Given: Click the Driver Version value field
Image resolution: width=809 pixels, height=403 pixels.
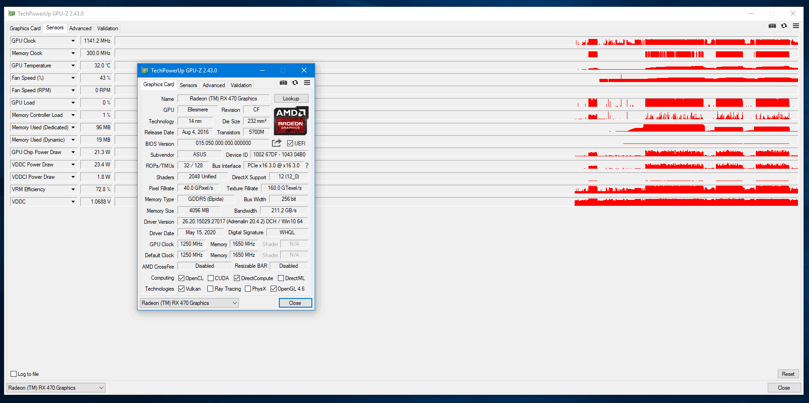Looking at the screenshot, I should coord(243,221).
